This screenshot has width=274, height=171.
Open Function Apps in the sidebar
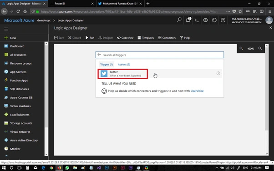coord(16,80)
